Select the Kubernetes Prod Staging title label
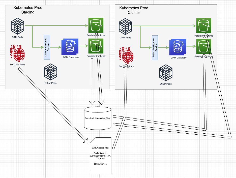 point(28,10)
